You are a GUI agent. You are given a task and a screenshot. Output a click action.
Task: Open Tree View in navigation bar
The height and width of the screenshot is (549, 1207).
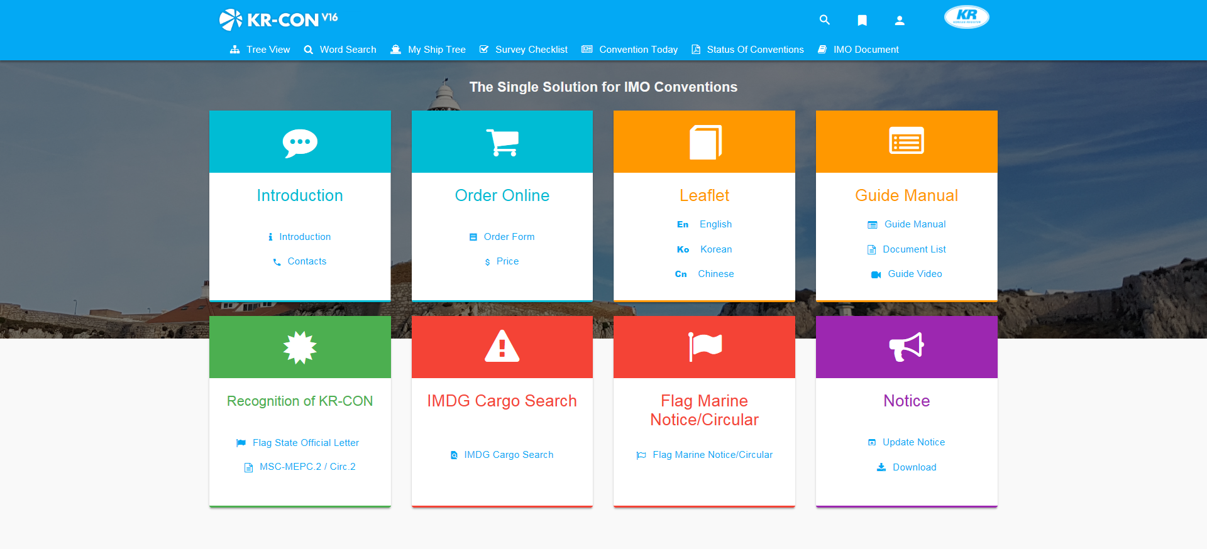click(x=260, y=50)
